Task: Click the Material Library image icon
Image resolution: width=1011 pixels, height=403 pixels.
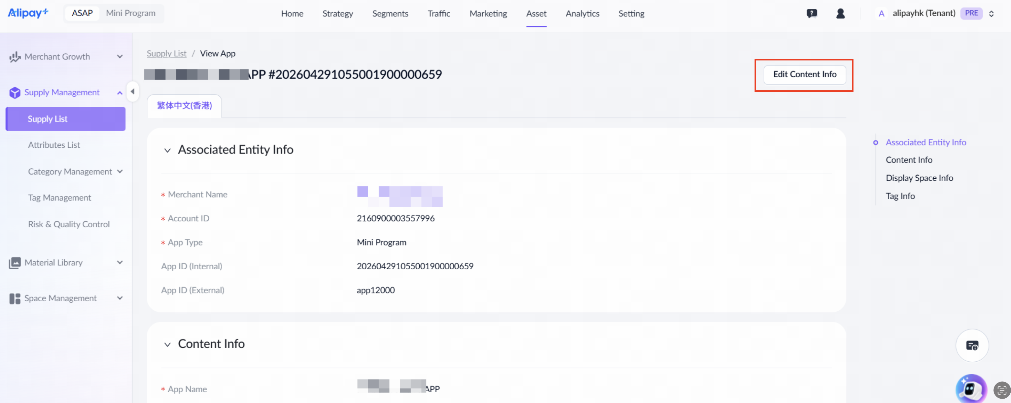Action: (x=15, y=262)
